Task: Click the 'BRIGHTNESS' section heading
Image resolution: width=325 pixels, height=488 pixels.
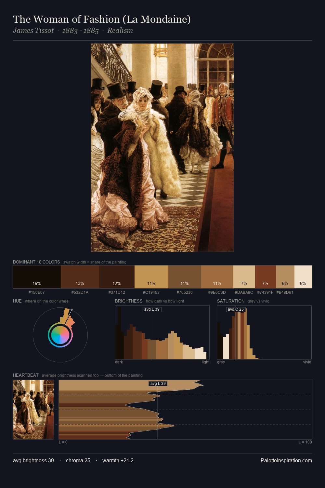Action: (129, 301)
